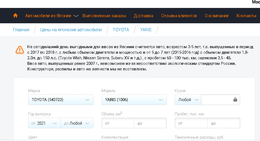Click the Объем, см3 label
Viewport: 260px width, 141px height.
(112, 114)
